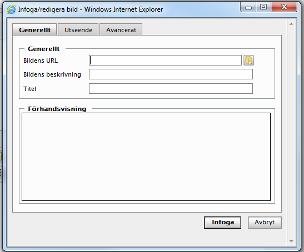Viewport: 304px width, 252px height.
Task: Focus the Bildens beskrivning text field
Action: [171, 74]
